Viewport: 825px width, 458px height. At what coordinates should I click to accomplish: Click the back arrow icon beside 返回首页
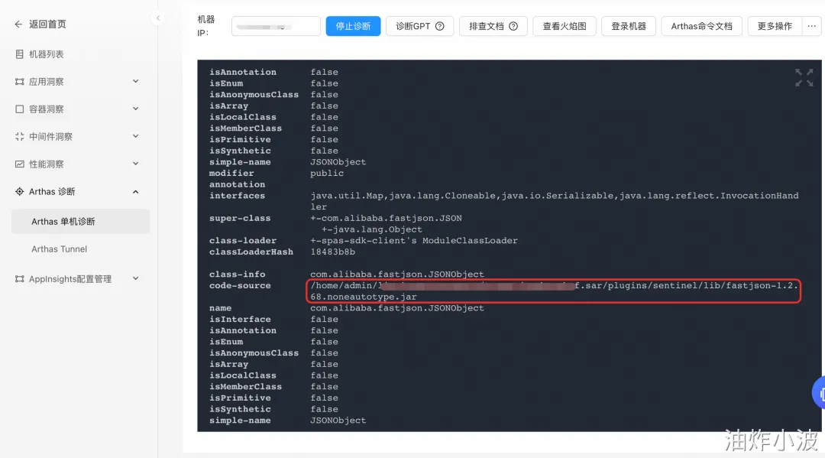(x=18, y=24)
